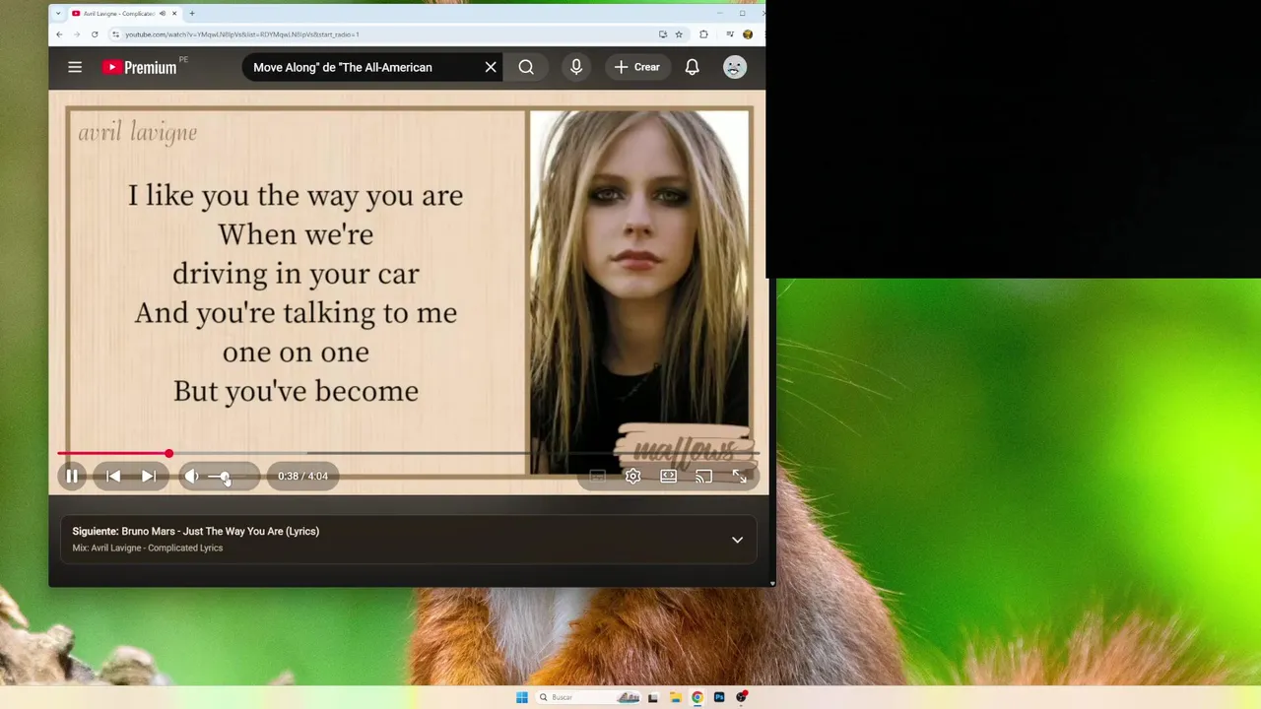The height and width of the screenshot is (709, 1261).
Task: Open Chrome extensions puzzle icon
Action: 703,34
